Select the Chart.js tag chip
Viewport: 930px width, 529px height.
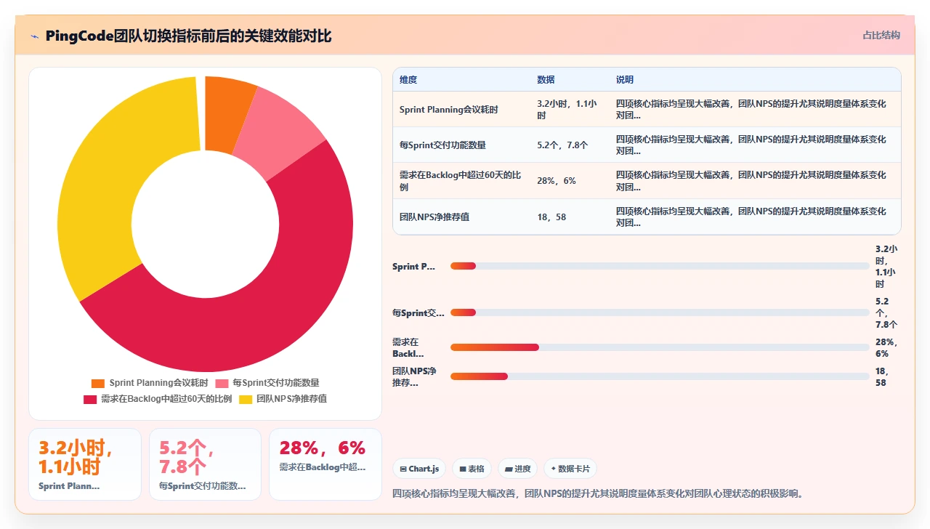[420, 469]
